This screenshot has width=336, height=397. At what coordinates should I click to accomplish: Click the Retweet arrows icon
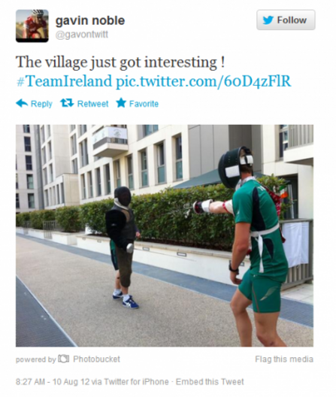(67, 103)
